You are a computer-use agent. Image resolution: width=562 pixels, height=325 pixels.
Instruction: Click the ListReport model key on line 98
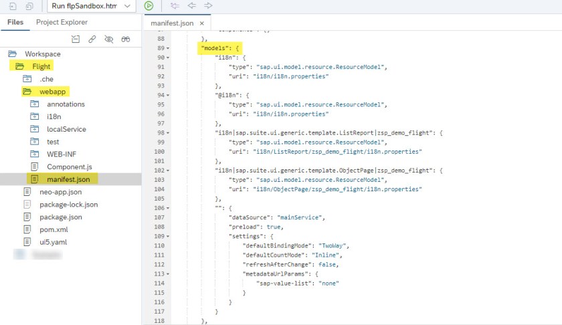click(x=325, y=132)
